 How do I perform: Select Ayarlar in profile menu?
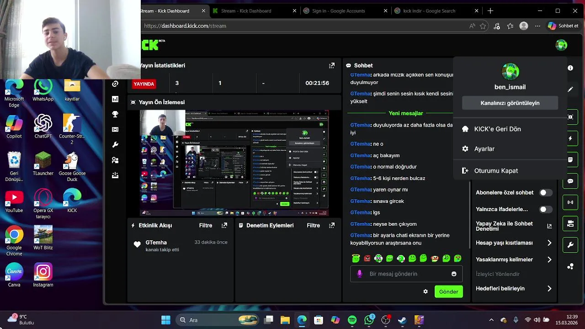point(510,149)
